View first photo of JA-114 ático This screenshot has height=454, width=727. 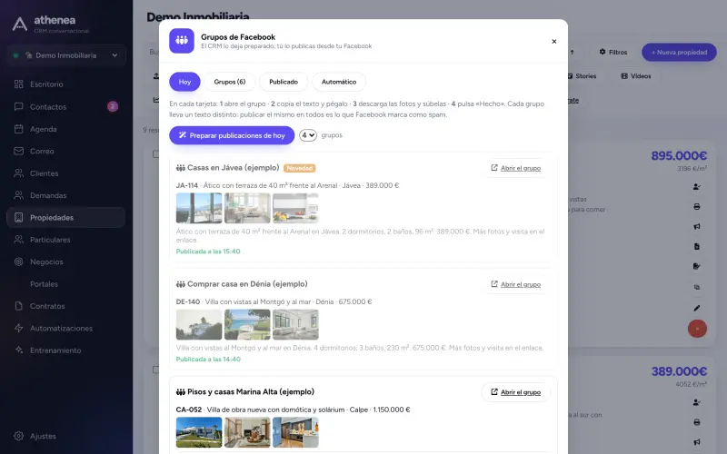click(x=199, y=208)
